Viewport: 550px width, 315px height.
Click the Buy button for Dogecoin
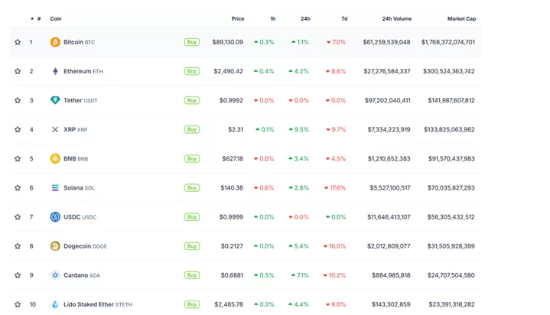coord(192,246)
